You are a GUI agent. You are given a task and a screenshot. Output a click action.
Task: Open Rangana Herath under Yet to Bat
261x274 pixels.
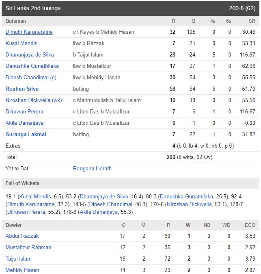click(x=92, y=168)
